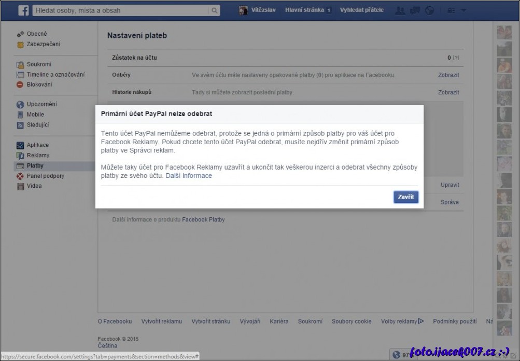520x361 pixels.
Task: Click the Facebook logo icon
Action: pyautogui.click(x=23, y=10)
